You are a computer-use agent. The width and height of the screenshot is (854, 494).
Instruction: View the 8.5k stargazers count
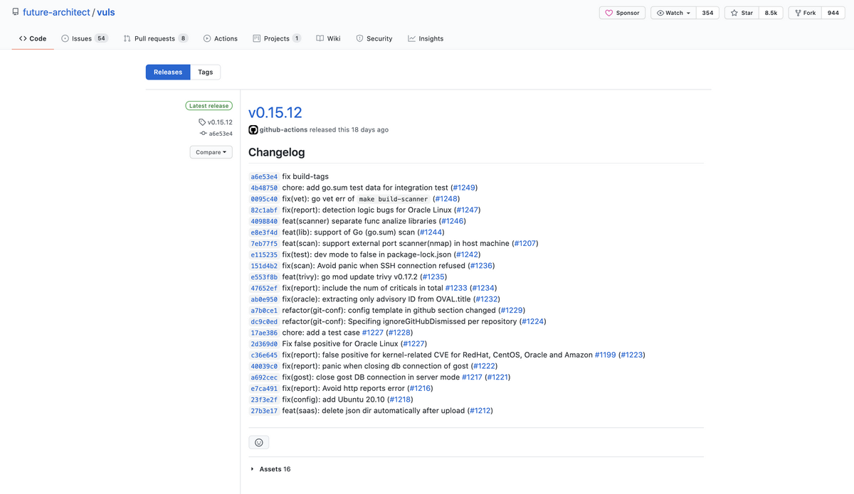click(771, 13)
